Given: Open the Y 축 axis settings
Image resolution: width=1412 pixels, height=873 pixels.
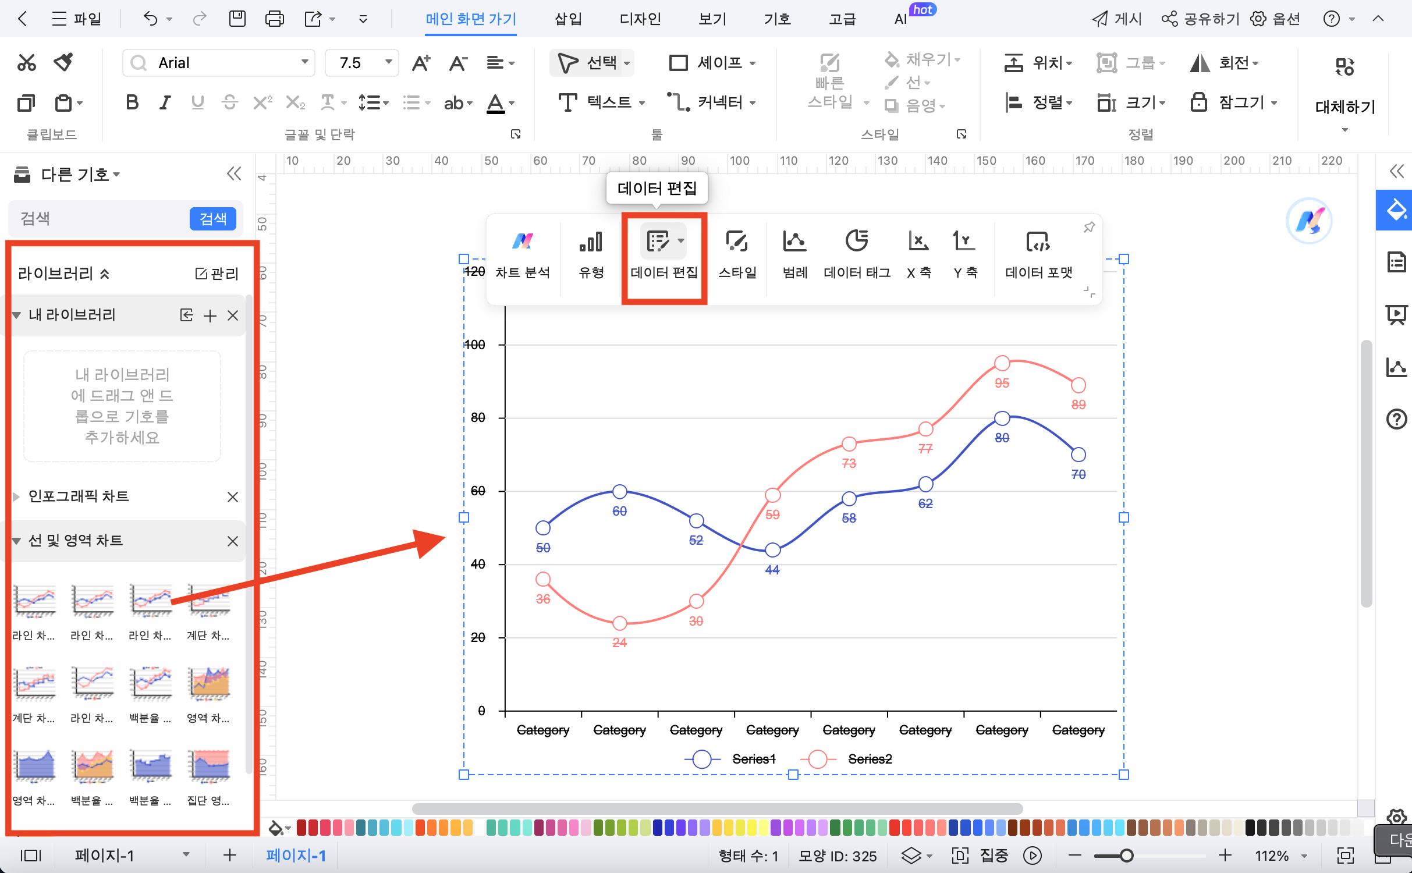Looking at the screenshot, I should click(x=965, y=255).
